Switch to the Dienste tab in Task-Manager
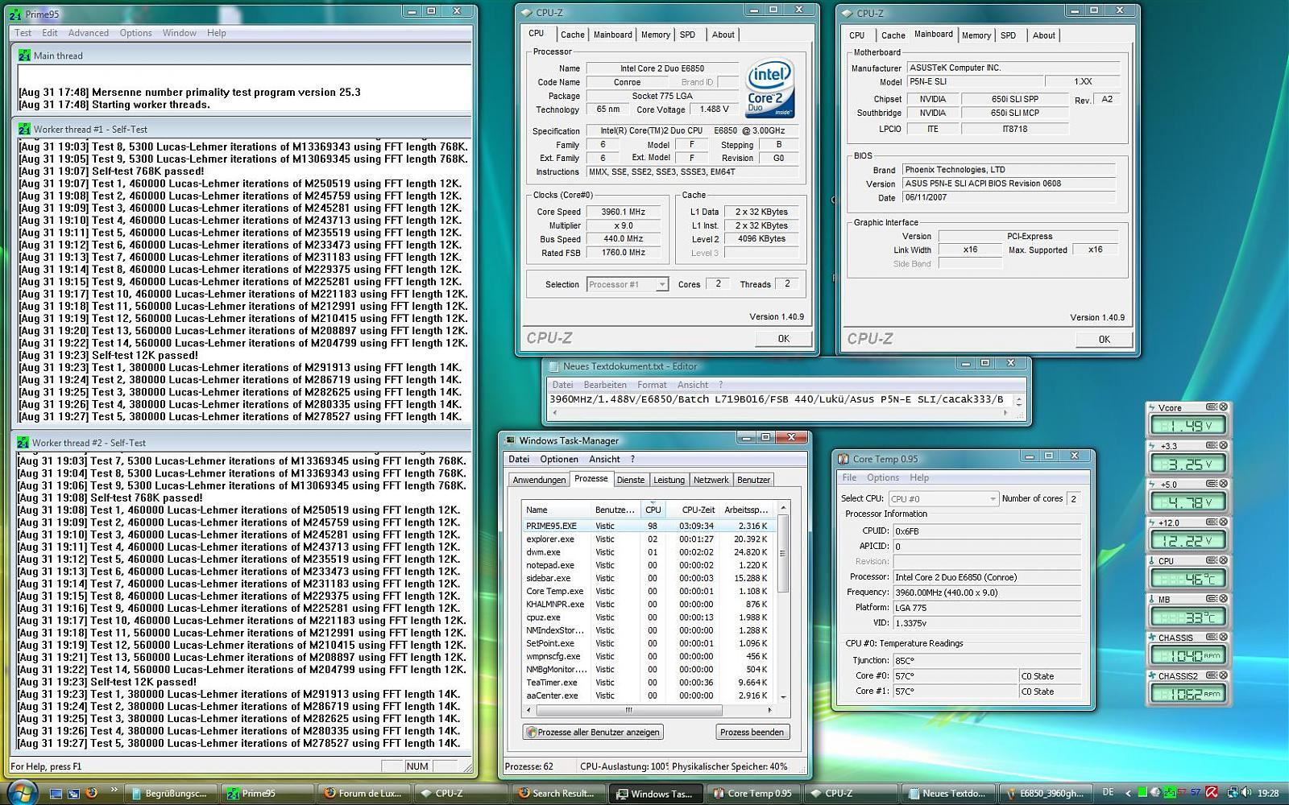 pyautogui.click(x=630, y=480)
